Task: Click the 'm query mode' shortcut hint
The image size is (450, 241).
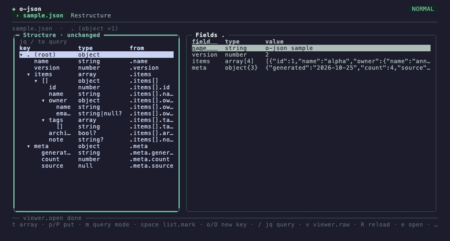Action: click(x=107, y=225)
